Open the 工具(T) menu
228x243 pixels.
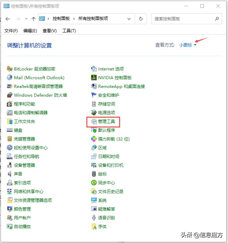(x=69, y=31)
